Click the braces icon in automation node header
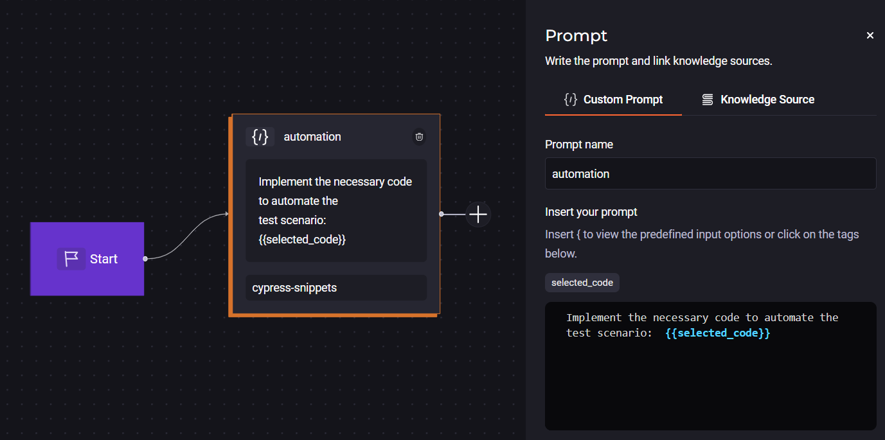This screenshot has width=885, height=440. point(260,137)
